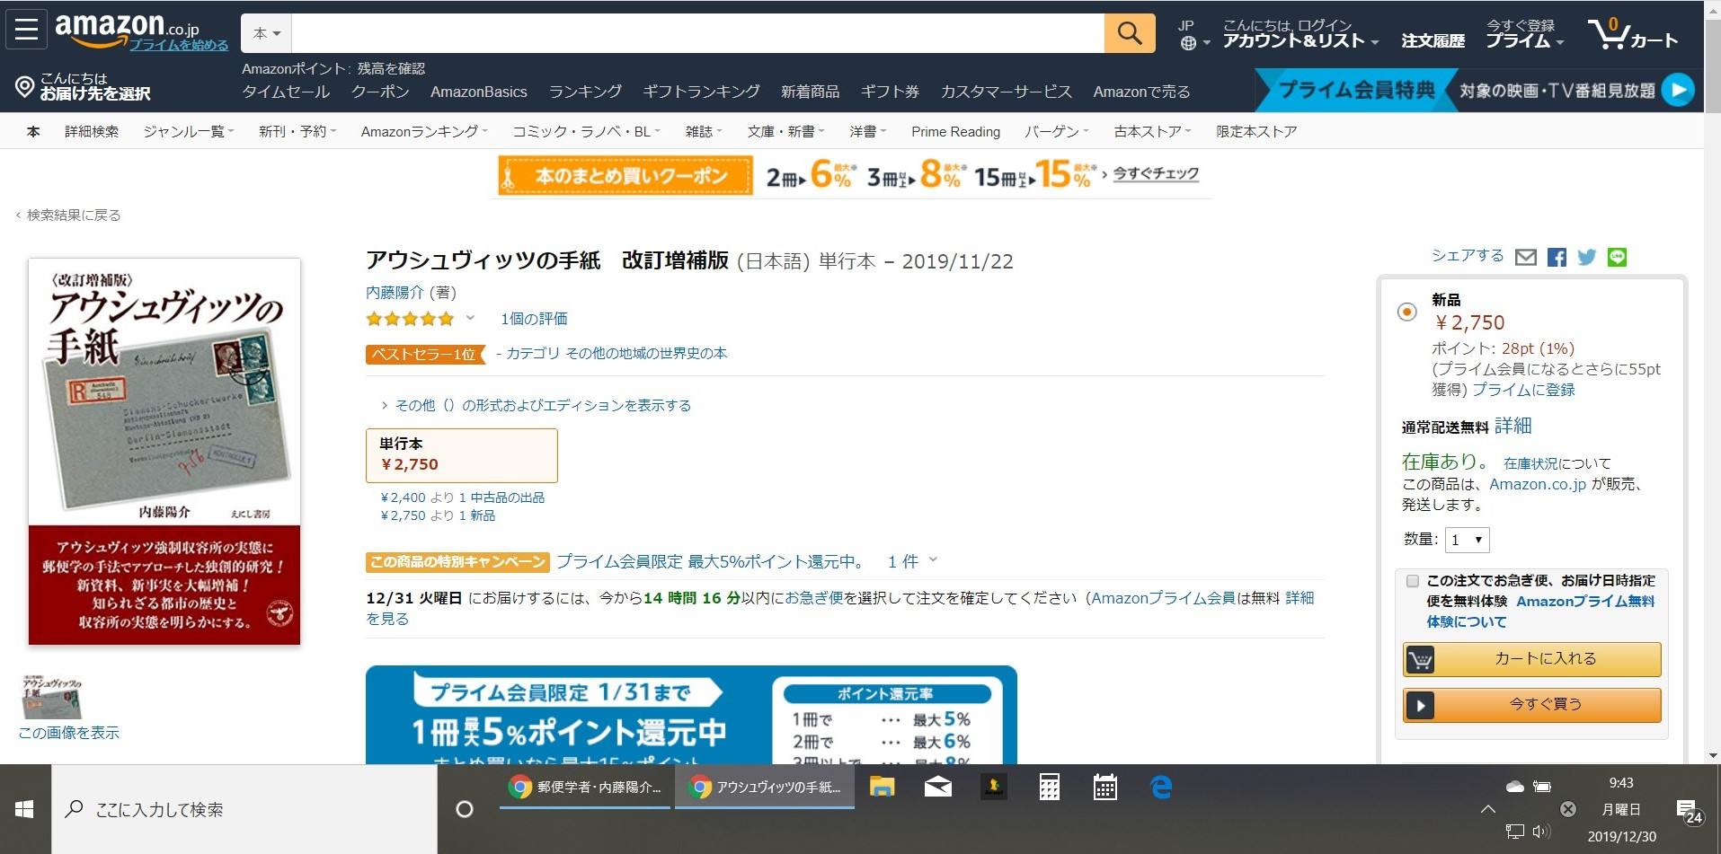Viewport: 1721px width, 854px height.
Task: Open the Prime Reading menu item
Action: point(955,131)
